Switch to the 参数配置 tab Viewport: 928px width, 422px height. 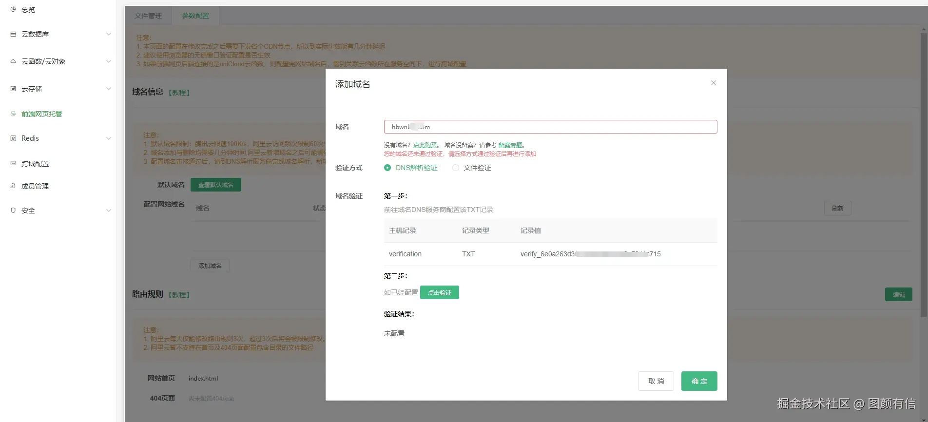click(x=195, y=16)
